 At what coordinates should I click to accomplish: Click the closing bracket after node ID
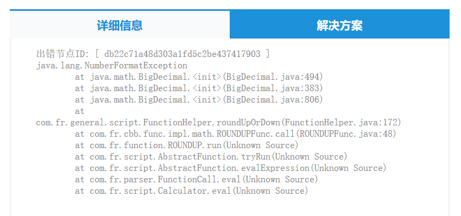click(267, 54)
